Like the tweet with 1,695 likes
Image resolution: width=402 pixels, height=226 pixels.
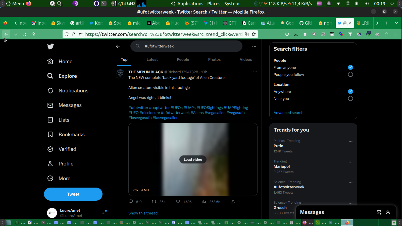click(x=178, y=201)
